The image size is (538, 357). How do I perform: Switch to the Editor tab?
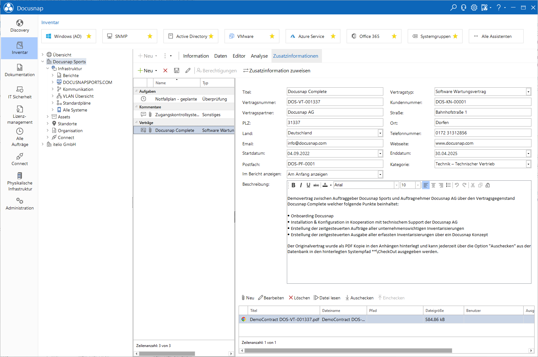[x=239, y=56]
